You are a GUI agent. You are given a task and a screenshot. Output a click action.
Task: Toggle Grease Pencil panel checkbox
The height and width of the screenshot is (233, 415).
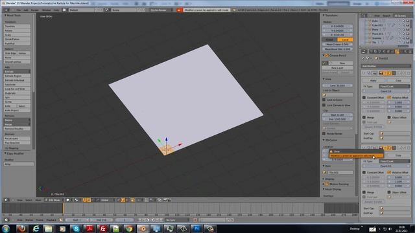coord(327,56)
